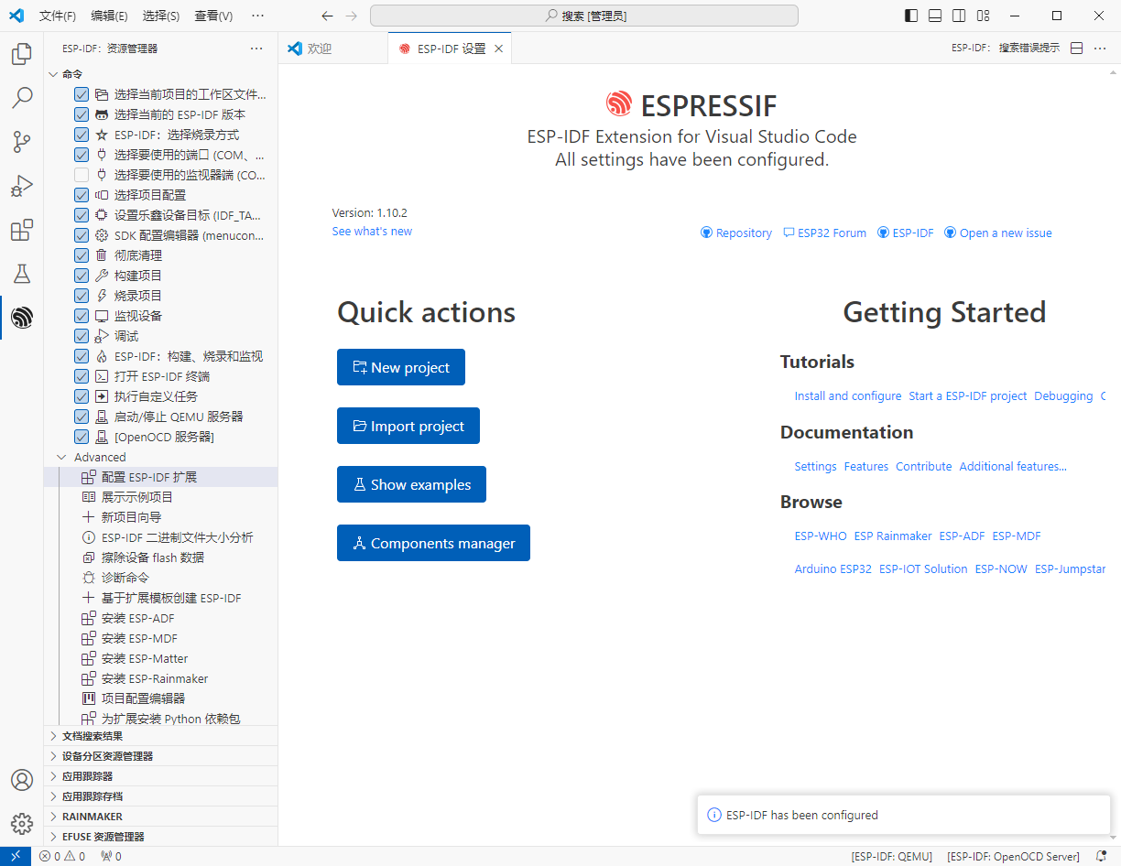Open customize layout icon
The image size is (1121, 866).
click(x=983, y=16)
